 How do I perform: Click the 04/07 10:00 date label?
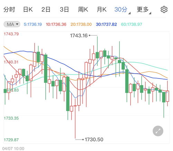(13, 149)
